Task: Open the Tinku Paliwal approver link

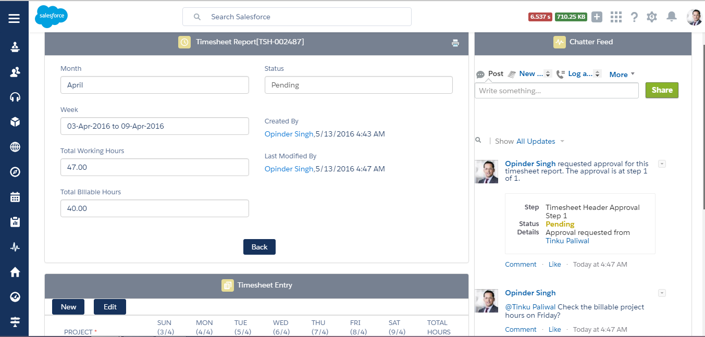Action: coord(567,241)
